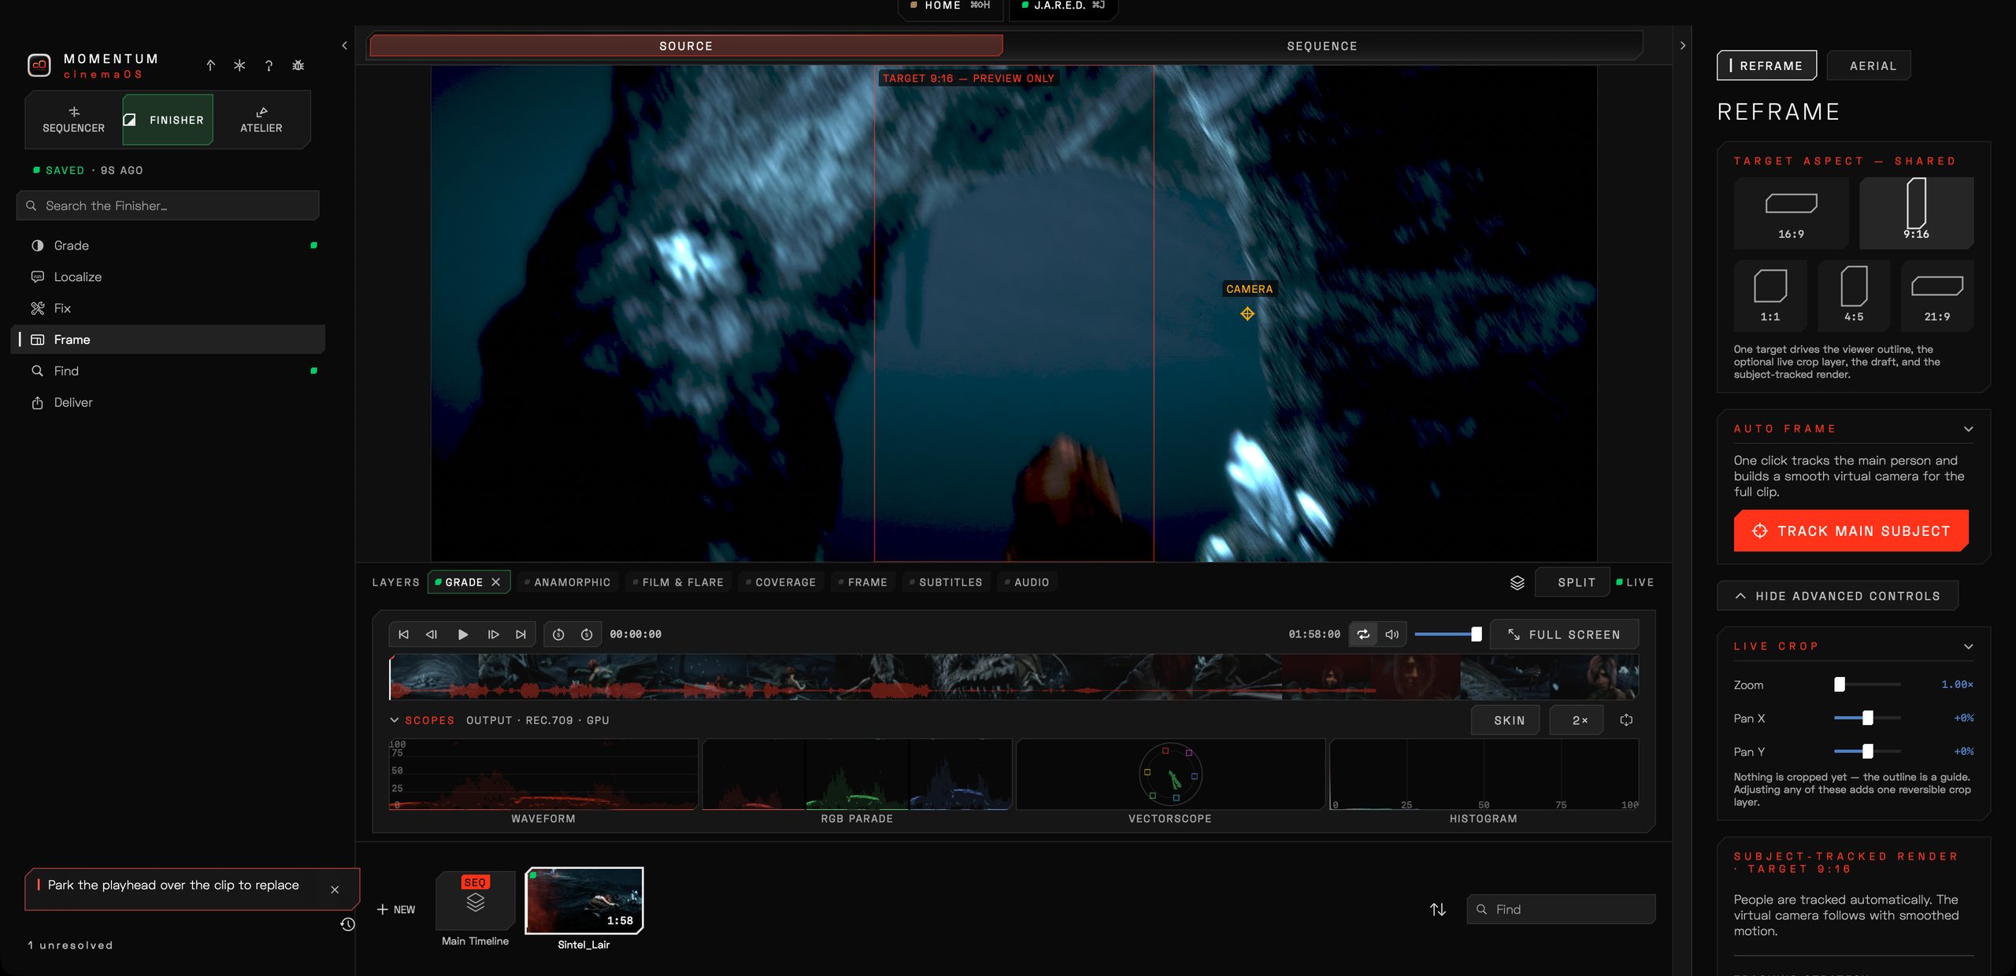The width and height of the screenshot is (2016, 976).
Task: Switch to the Sequence tab
Action: 1322,46
